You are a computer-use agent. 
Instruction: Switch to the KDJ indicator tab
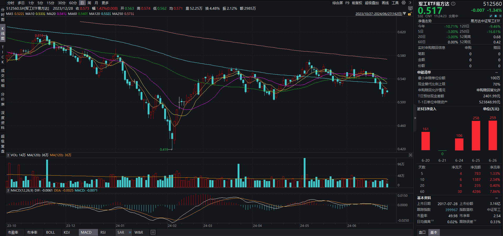tap(67, 232)
